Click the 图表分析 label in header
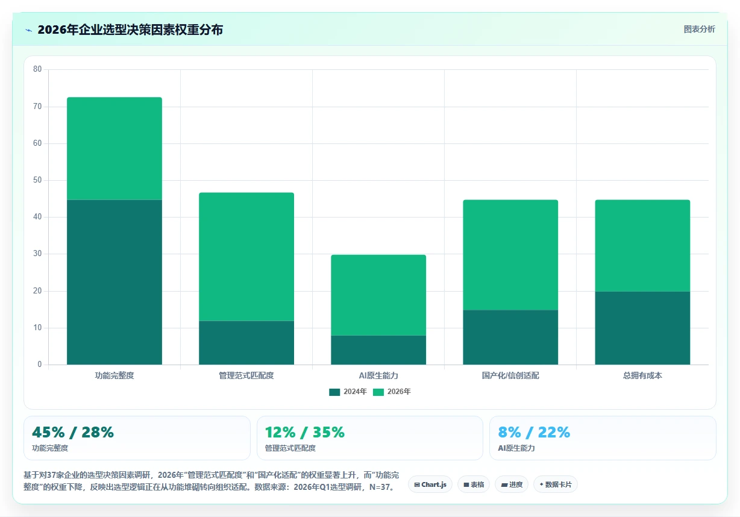The height and width of the screenshot is (517, 740). point(699,29)
